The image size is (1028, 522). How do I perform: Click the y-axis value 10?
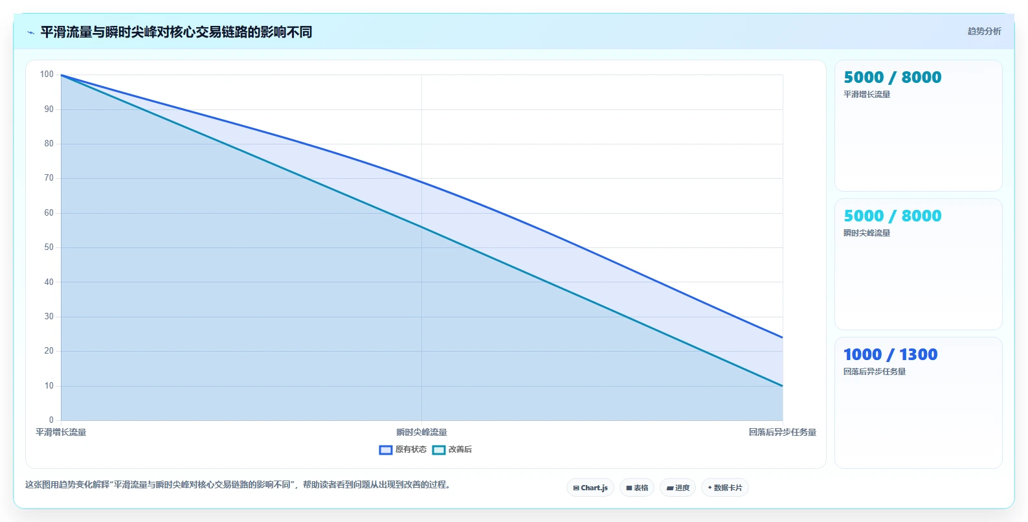[49, 386]
